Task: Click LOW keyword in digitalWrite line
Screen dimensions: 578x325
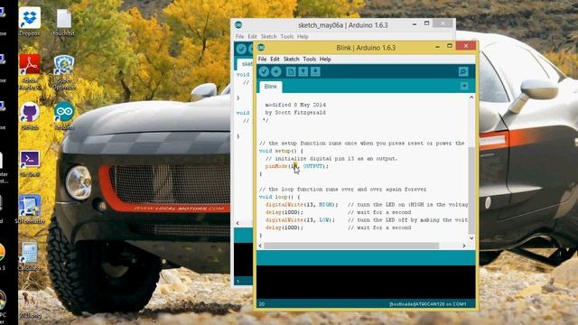Action: pos(324,220)
